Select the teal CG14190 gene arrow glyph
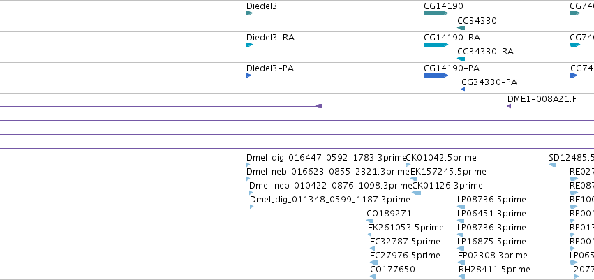This screenshot has height=280, width=594. point(436,13)
